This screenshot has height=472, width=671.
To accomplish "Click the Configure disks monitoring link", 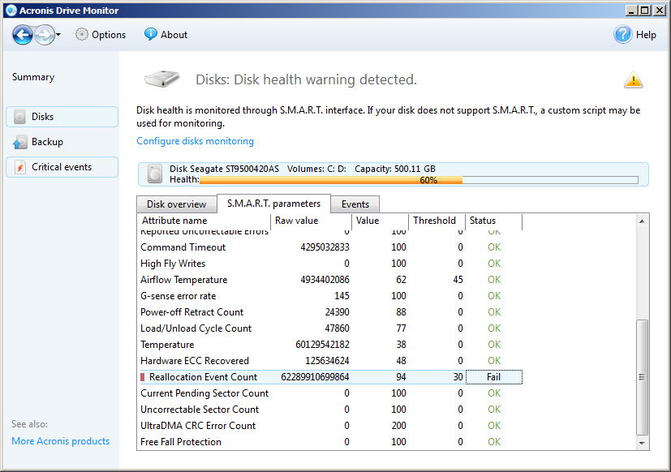I will (x=196, y=141).
